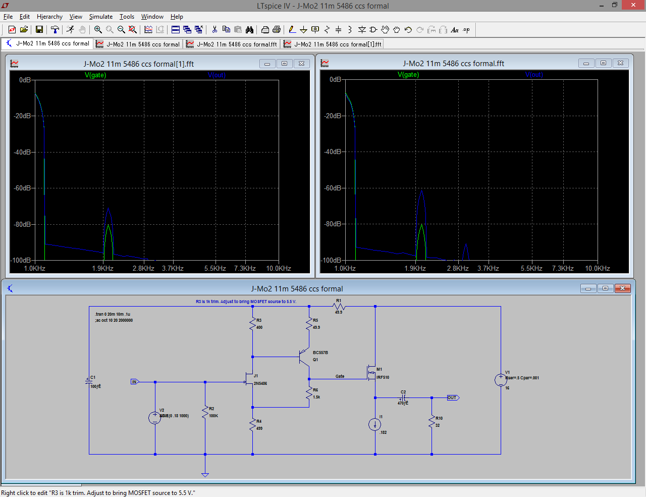Switch to the J-Mo2 11m 5486 ccs formal[1].fft tab
Image resolution: width=646 pixels, height=497 pixels.
[332, 44]
